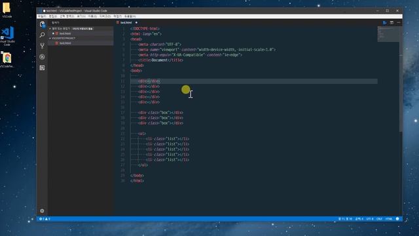The image size is (419, 236).
Task: Open the editor's more actions menu
Action: [399, 23]
